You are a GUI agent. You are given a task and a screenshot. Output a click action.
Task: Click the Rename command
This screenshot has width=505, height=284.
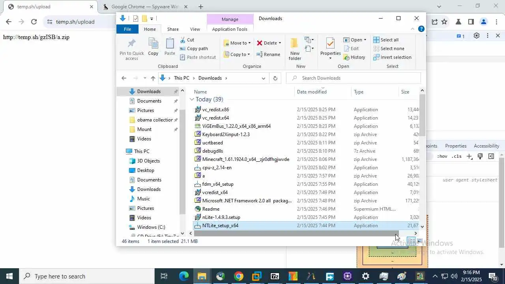click(268, 54)
